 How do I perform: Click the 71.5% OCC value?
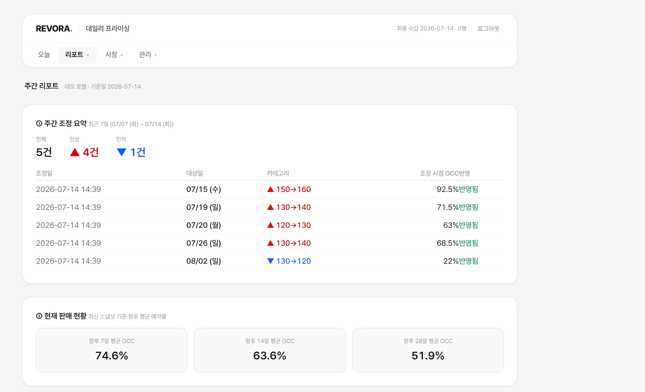[x=447, y=207]
